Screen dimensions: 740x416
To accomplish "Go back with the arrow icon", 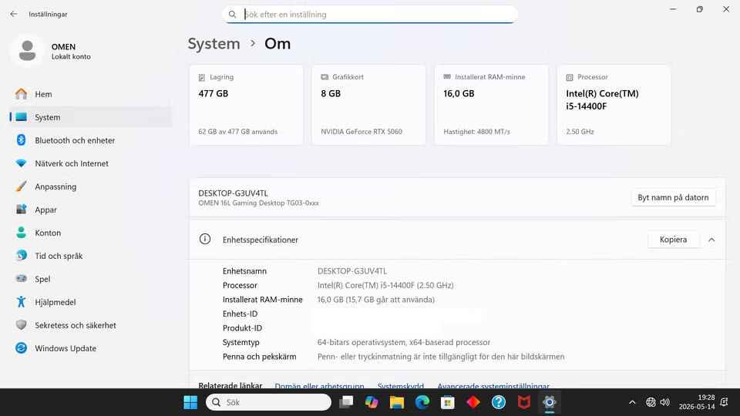I will pos(13,14).
